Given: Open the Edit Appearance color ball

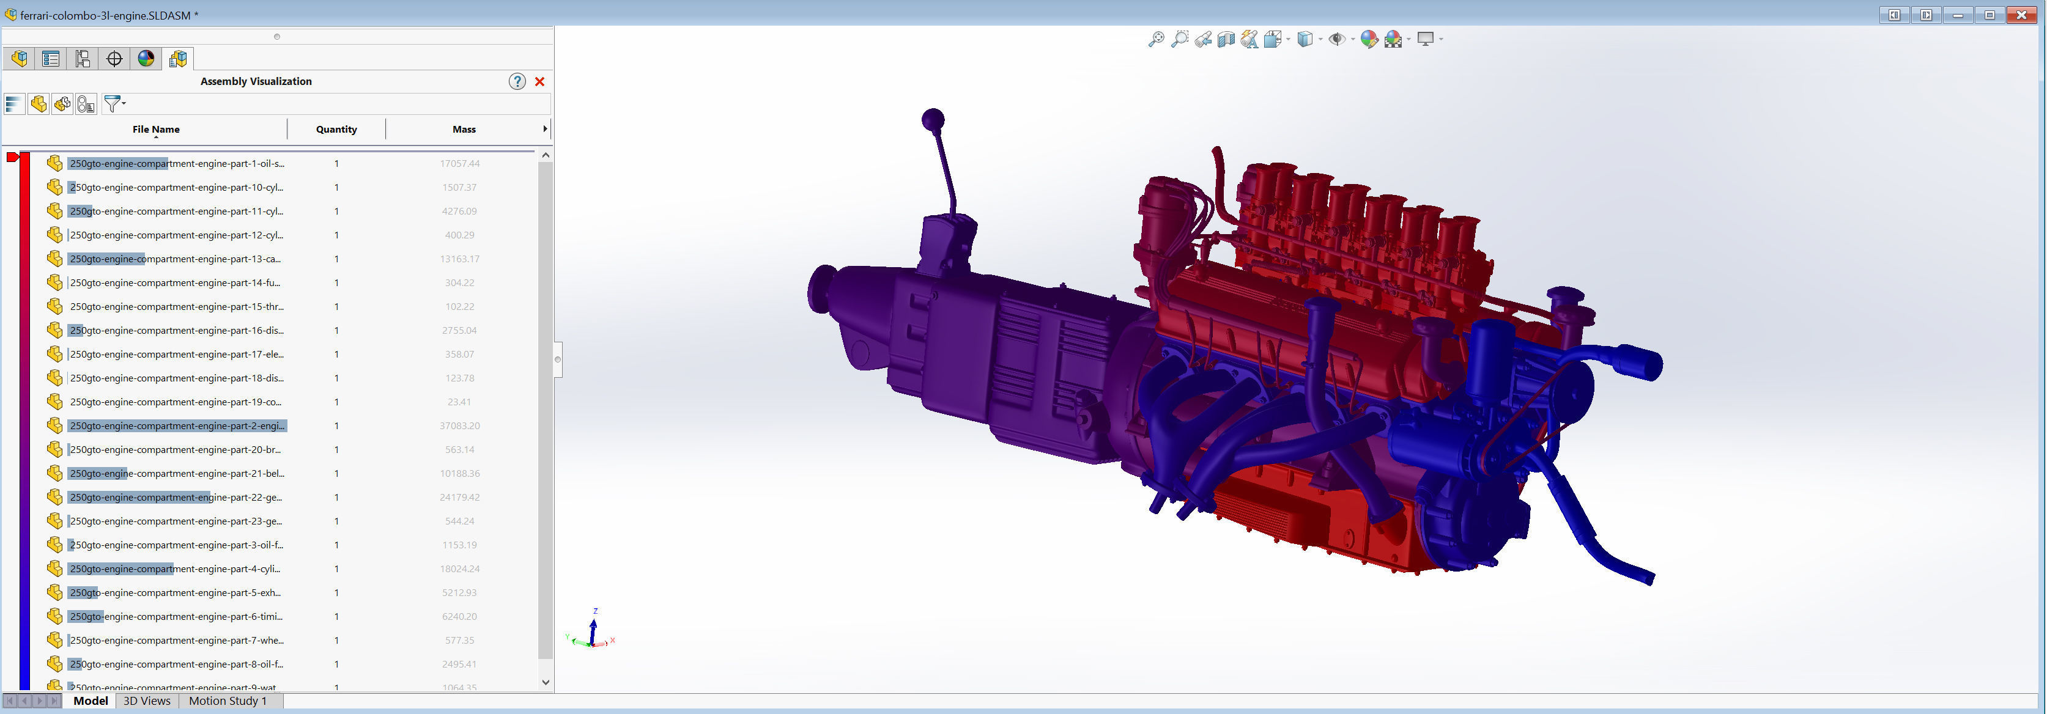Looking at the screenshot, I should click(x=1368, y=39).
